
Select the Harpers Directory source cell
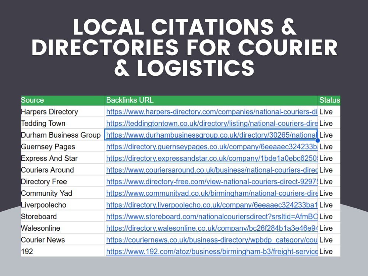click(x=63, y=112)
